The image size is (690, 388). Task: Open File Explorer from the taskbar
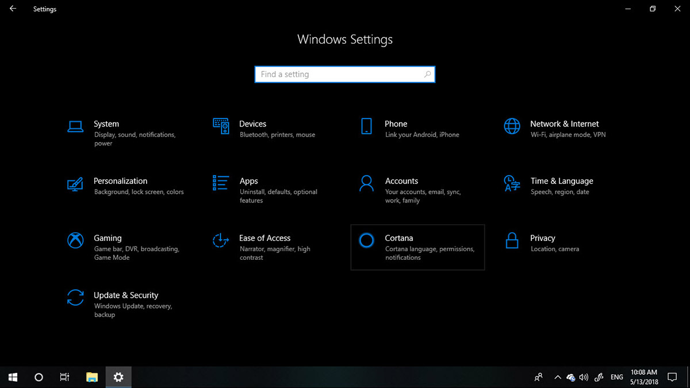pos(92,377)
